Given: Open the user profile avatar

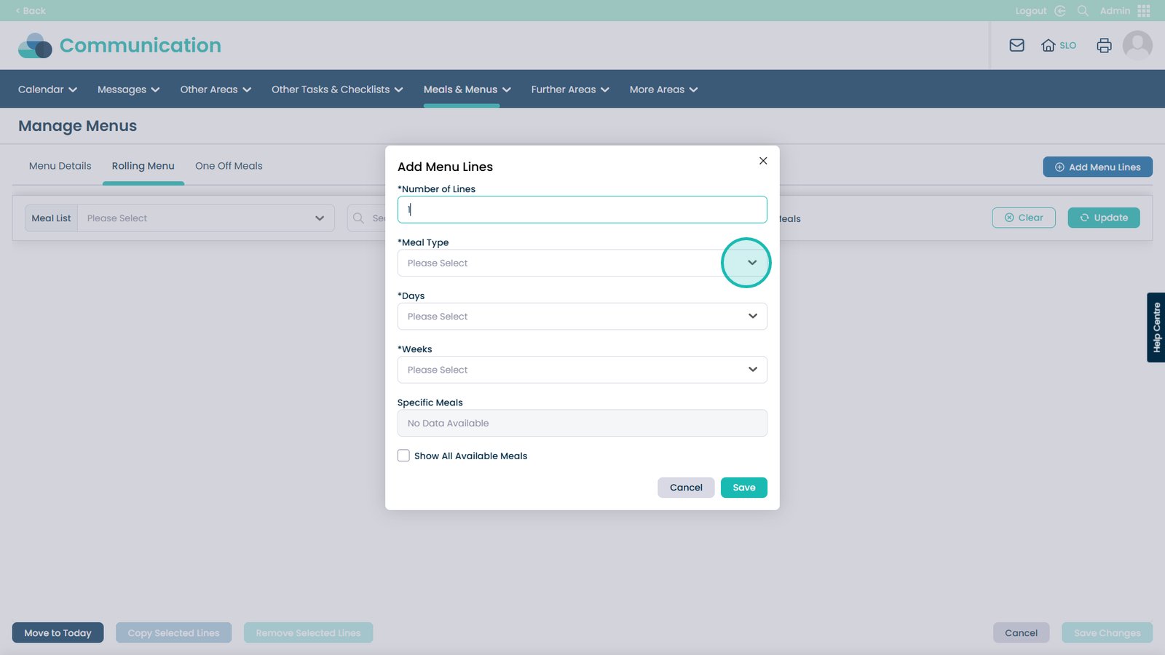Looking at the screenshot, I should tap(1137, 45).
